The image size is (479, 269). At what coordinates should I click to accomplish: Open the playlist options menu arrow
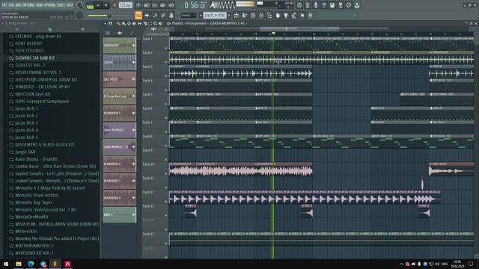pyautogui.click(x=105, y=23)
